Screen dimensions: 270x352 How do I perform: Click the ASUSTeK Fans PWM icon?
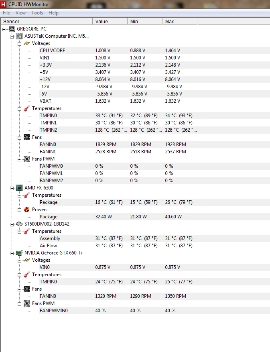(x=27, y=159)
